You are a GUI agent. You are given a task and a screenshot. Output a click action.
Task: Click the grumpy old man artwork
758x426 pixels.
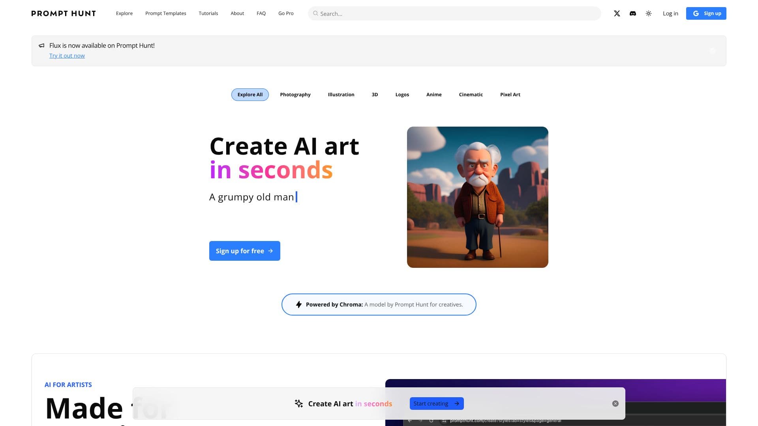coord(478,197)
